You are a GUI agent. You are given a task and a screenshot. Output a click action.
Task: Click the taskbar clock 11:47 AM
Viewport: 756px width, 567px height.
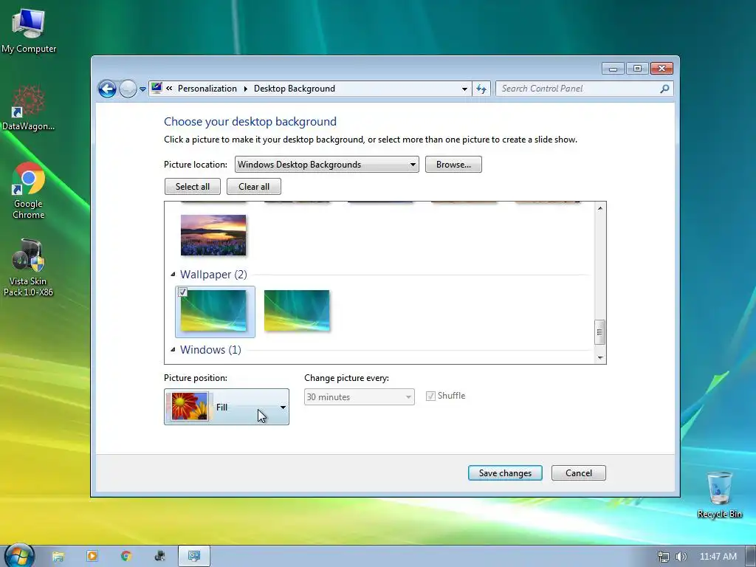point(718,557)
